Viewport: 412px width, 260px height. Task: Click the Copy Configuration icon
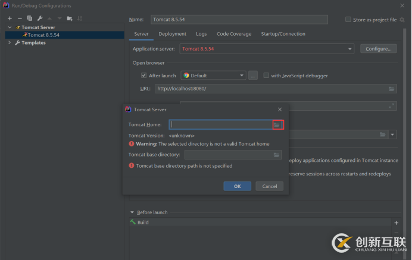pos(30,18)
